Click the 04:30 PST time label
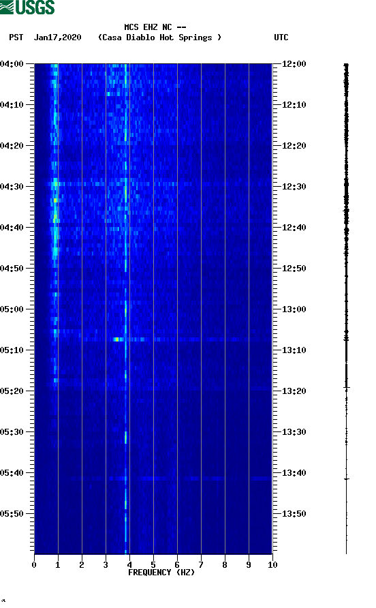 pos(12,187)
